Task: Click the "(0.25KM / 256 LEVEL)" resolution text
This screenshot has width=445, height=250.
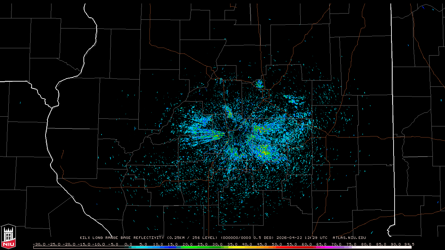Action: coord(193,238)
